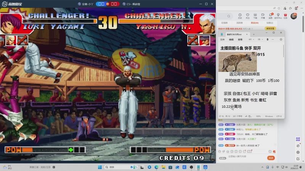This screenshot has height=171, width=305.
Task: Click the 发送 send button in chat
Action: (271, 158)
